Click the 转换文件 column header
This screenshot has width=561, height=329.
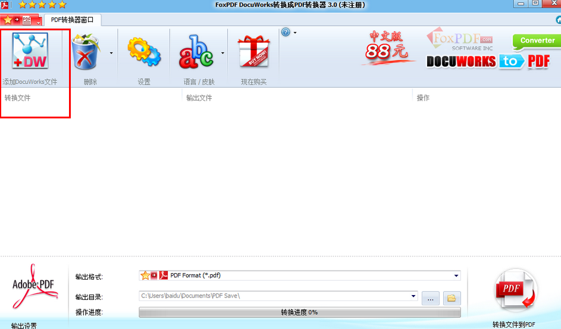pyautogui.click(x=17, y=98)
